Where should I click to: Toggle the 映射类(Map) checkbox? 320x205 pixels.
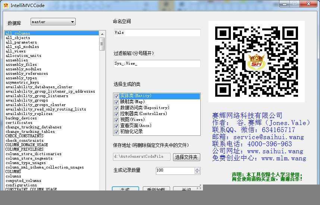pos(116,102)
